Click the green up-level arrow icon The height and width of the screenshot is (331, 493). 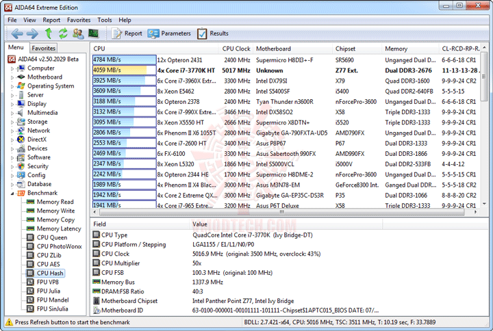48,33
